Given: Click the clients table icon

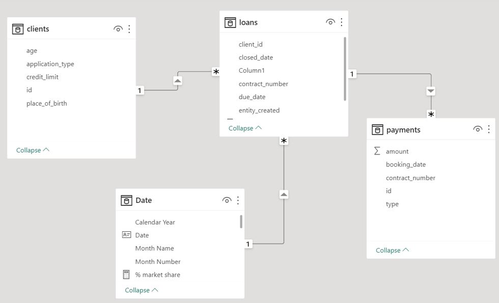Looking at the screenshot, I should [x=18, y=29].
